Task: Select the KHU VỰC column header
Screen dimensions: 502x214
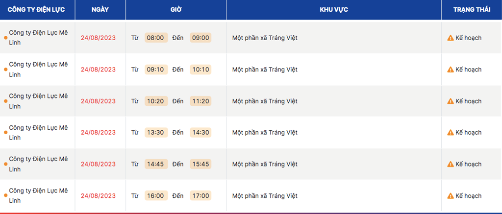Action: tap(334, 10)
